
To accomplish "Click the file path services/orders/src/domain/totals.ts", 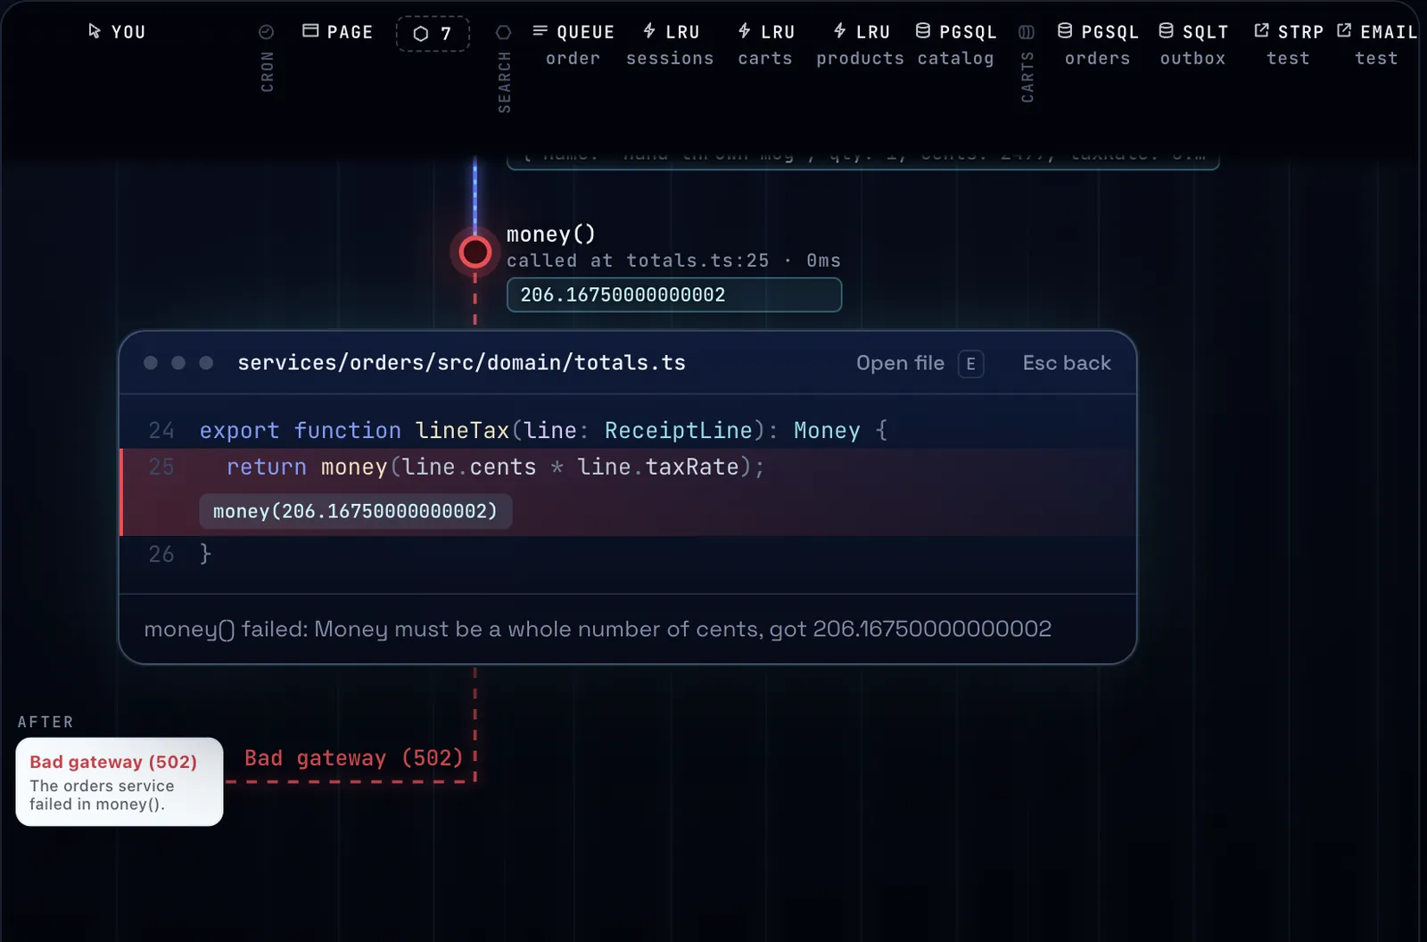I will [461, 363].
